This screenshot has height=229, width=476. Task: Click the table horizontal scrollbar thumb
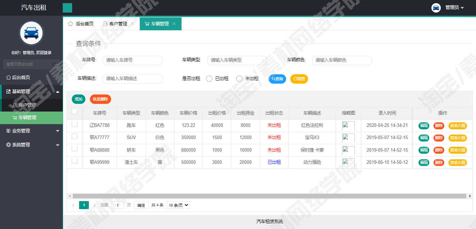(269, 196)
